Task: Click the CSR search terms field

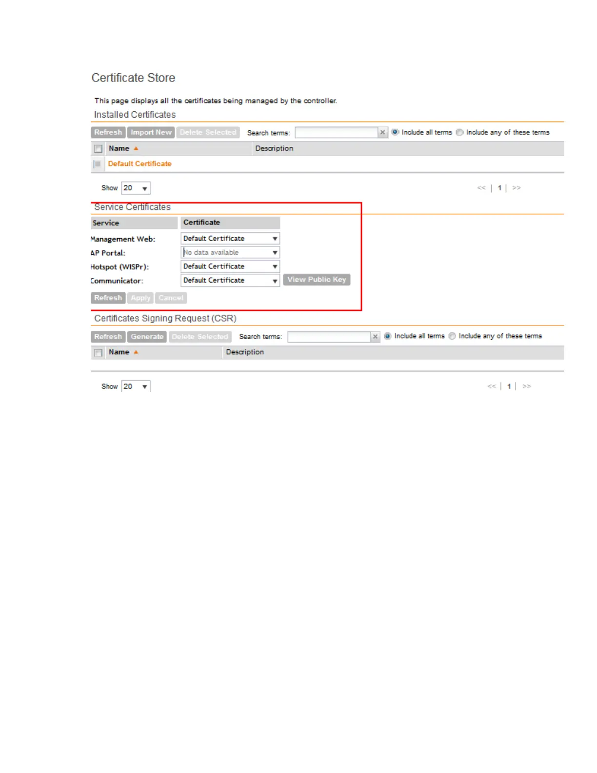Action: tap(329, 336)
